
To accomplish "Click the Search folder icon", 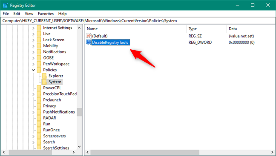I will pyautogui.click(x=39, y=142).
